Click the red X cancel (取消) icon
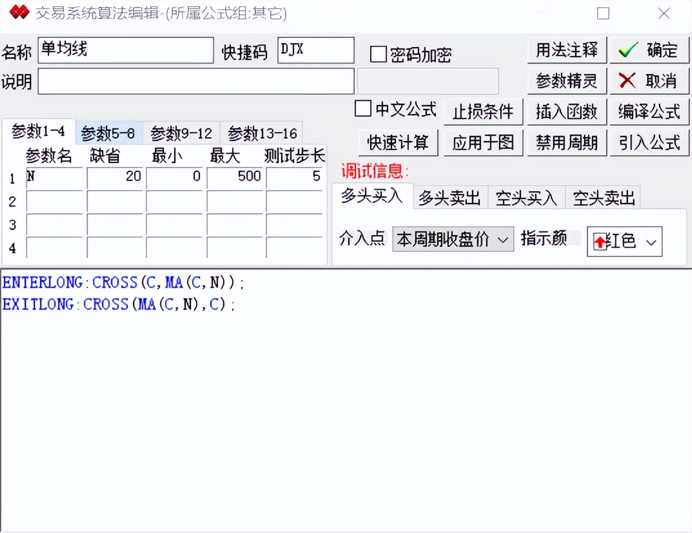 [x=627, y=80]
